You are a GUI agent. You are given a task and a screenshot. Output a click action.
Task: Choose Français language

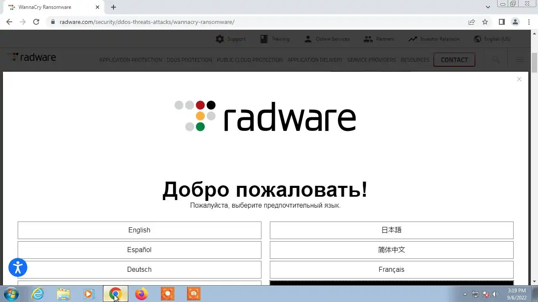[392, 270]
